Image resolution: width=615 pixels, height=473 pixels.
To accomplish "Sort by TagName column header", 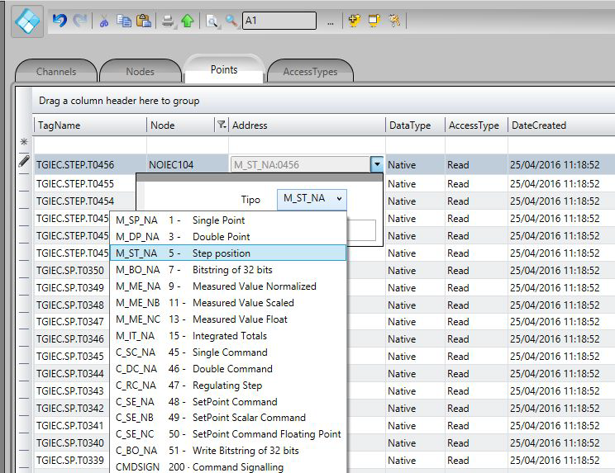I will click(90, 125).
